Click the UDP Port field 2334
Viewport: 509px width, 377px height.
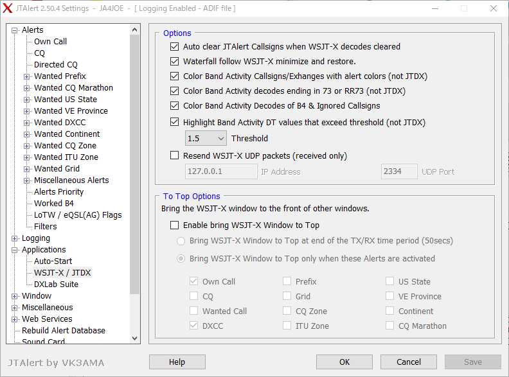click(399, 171)
